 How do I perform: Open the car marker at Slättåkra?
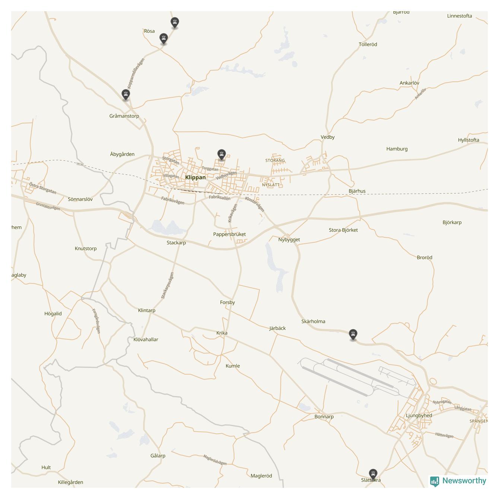(x=373, y=474)
